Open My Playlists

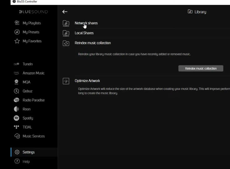click(x=32, y=23)
